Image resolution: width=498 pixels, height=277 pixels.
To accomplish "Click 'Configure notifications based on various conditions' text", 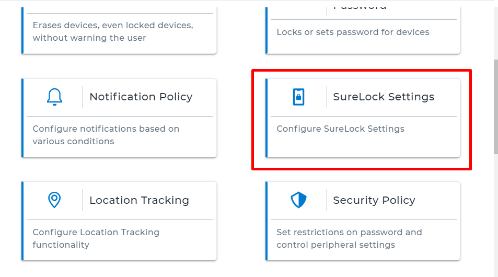I will 106,135.
